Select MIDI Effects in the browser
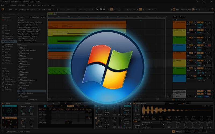The image size is (215, 134). (x=9, y=39)
